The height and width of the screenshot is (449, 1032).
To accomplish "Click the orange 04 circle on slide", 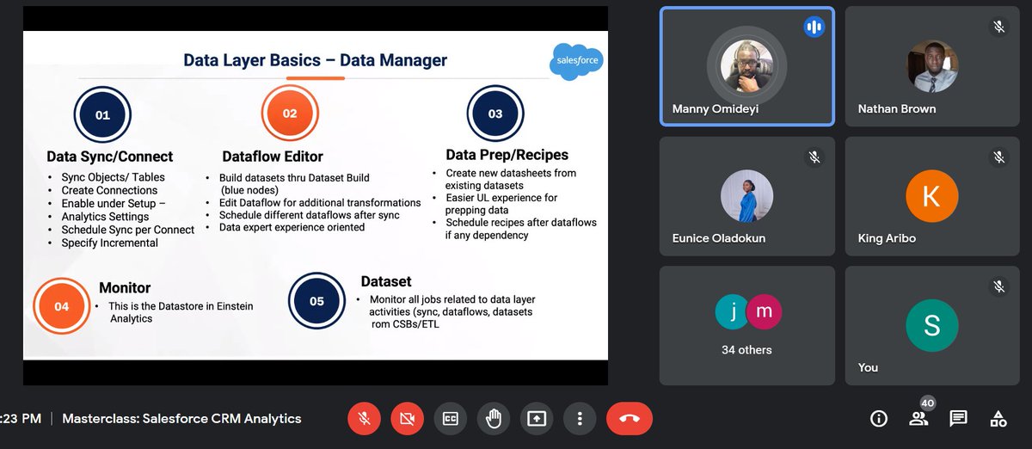I will [x=62, y=306].
